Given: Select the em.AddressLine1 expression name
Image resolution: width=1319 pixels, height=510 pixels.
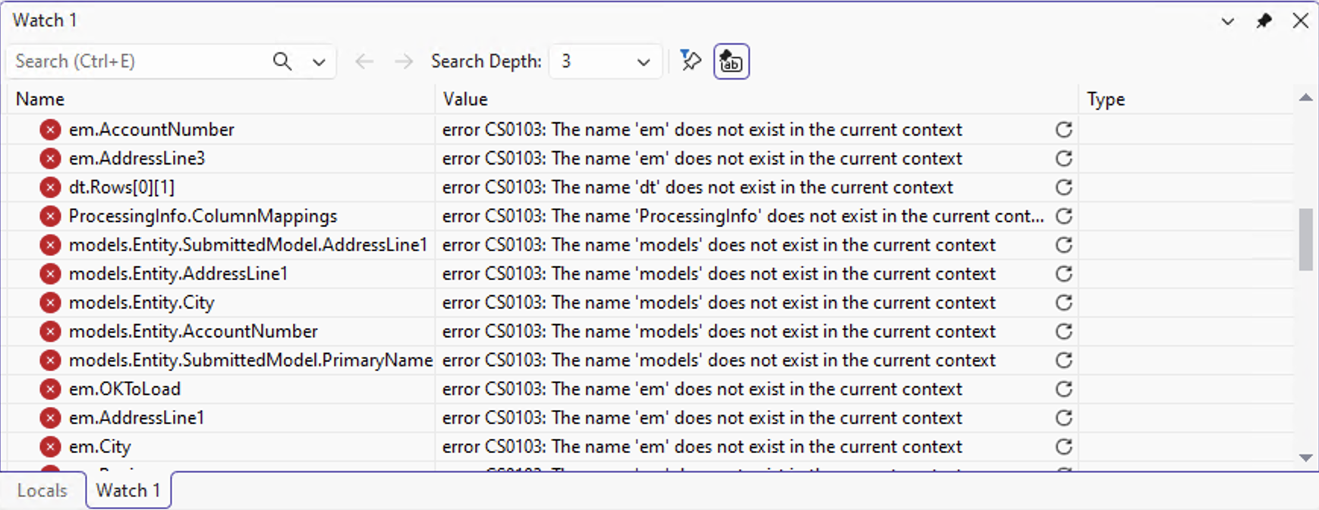Looking at the screenshot, I should tap(137, 418).
